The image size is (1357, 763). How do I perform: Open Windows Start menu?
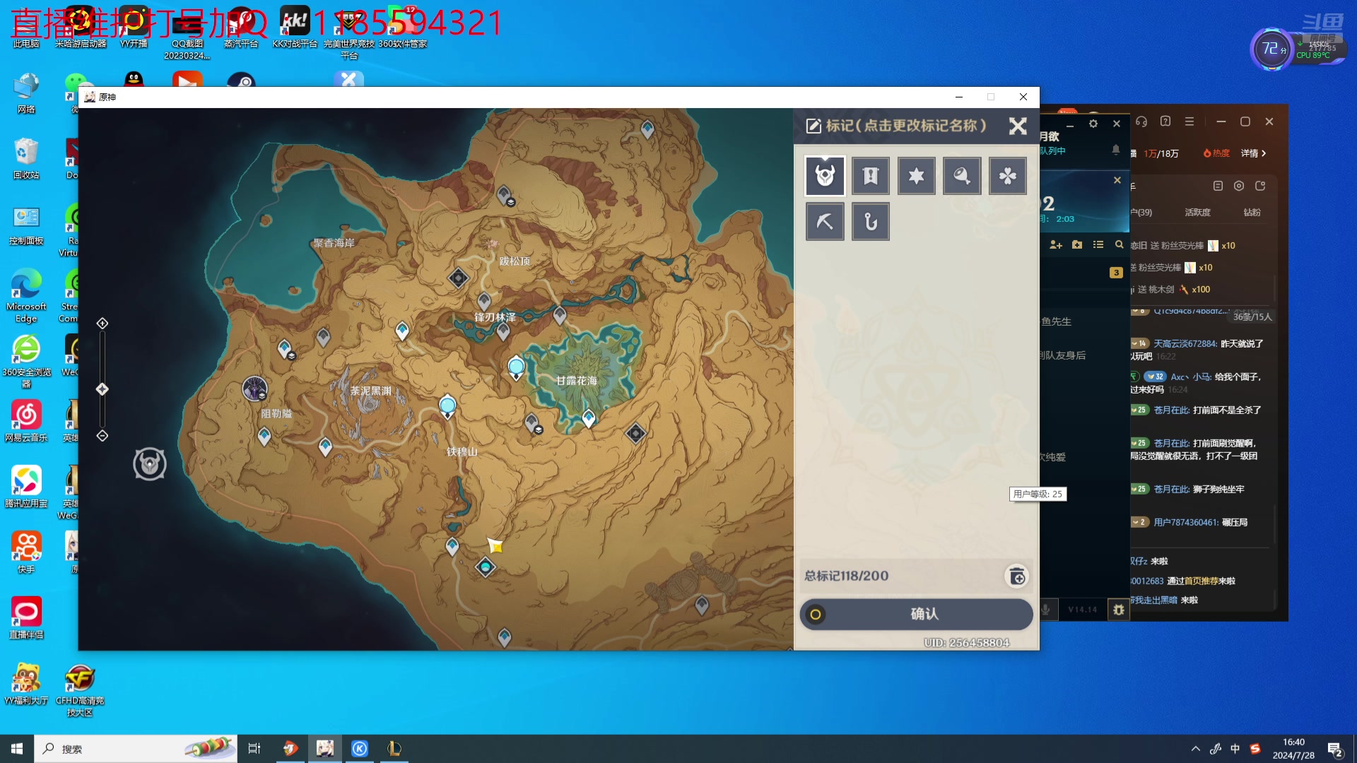[17, 749]
